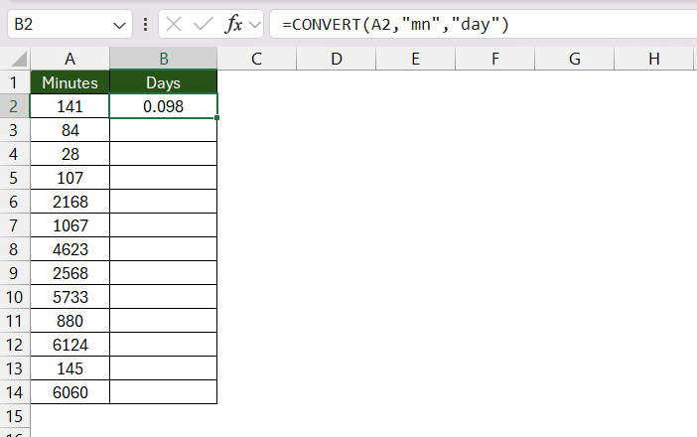Select the Days header cell

point(164,82)
